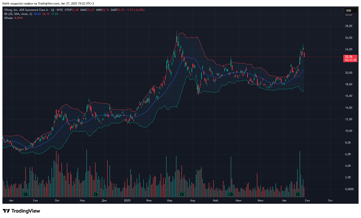Open the rightmost earnings marker before Сен 2025
Screen dimensions: 361x218
click(x=298, y=194)
